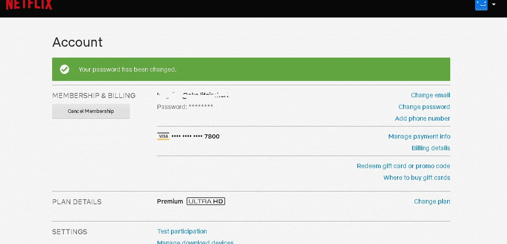Image resolution: width=507 pixels, height=244 pixels.
Task: Click the SETTINGS section heading
Action: (70, 232)
